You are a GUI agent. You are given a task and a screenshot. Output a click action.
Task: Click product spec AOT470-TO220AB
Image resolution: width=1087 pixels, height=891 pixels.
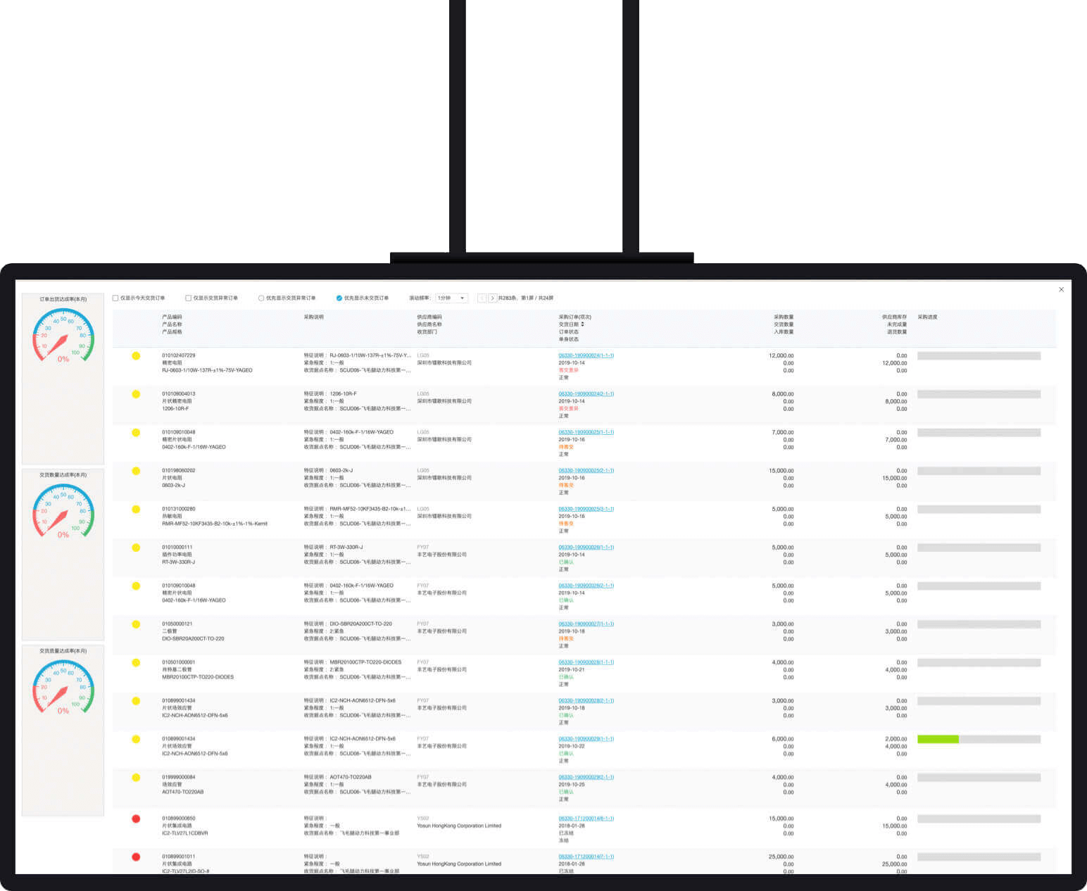tap(183, 792)
